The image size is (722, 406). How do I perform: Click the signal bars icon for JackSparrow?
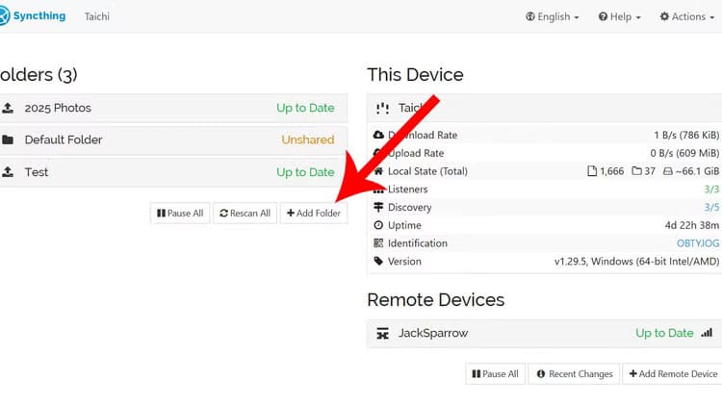coord(707,333)
